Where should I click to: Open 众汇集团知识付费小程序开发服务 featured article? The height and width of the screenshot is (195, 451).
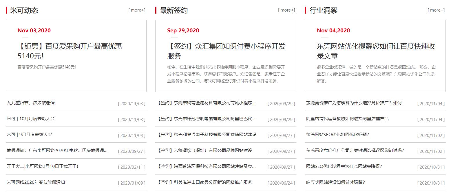(226, 51)
